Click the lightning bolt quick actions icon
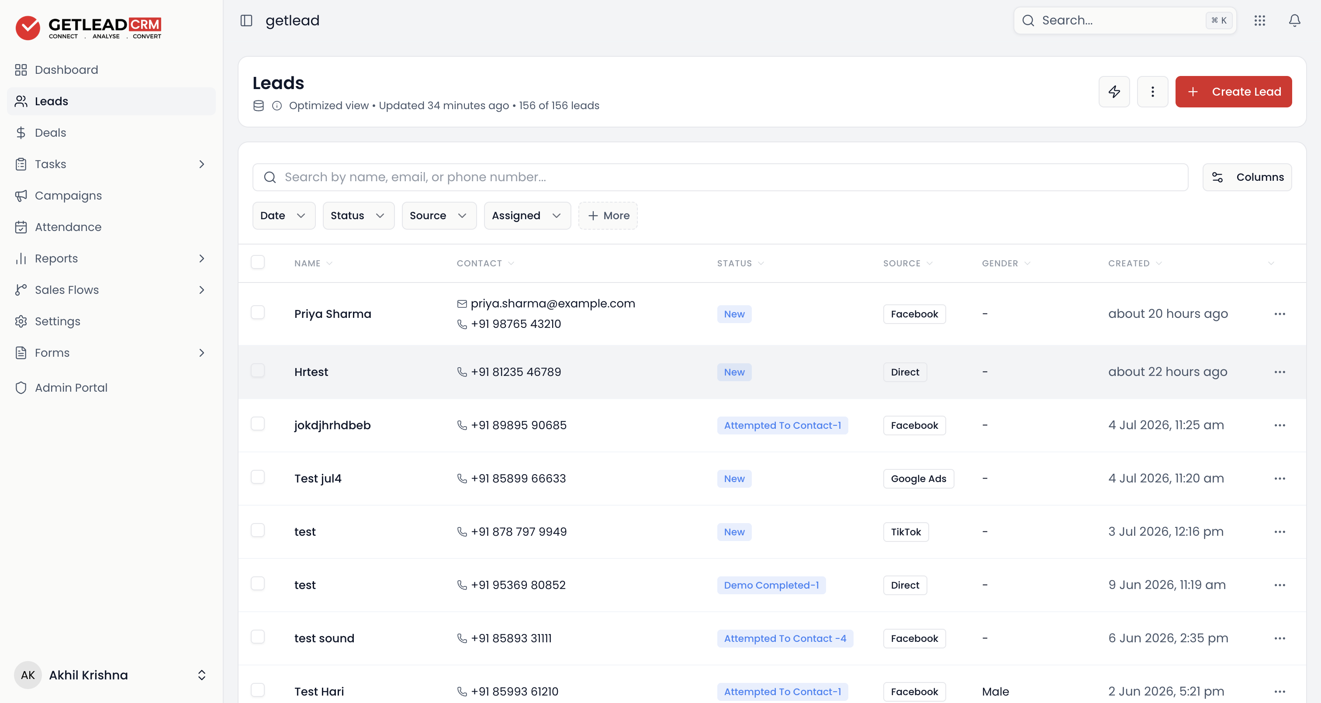This screenshot has height=703, width=1321. point(1114,92)
